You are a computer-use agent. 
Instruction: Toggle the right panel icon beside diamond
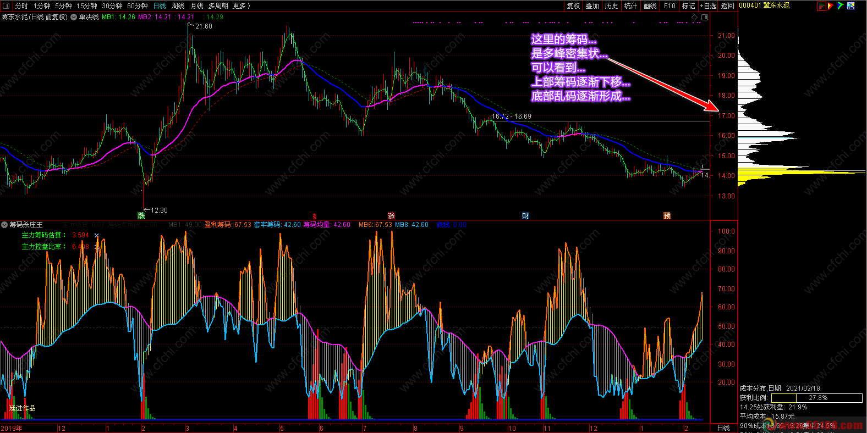(x=704, y=18)
